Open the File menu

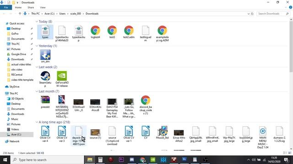click(6, 7)
